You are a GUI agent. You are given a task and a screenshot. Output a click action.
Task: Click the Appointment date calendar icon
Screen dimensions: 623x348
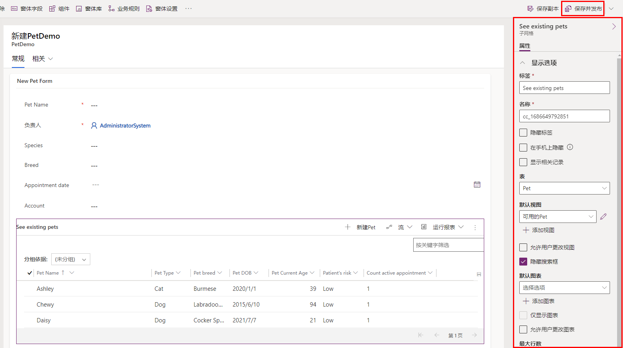[477, 185]
